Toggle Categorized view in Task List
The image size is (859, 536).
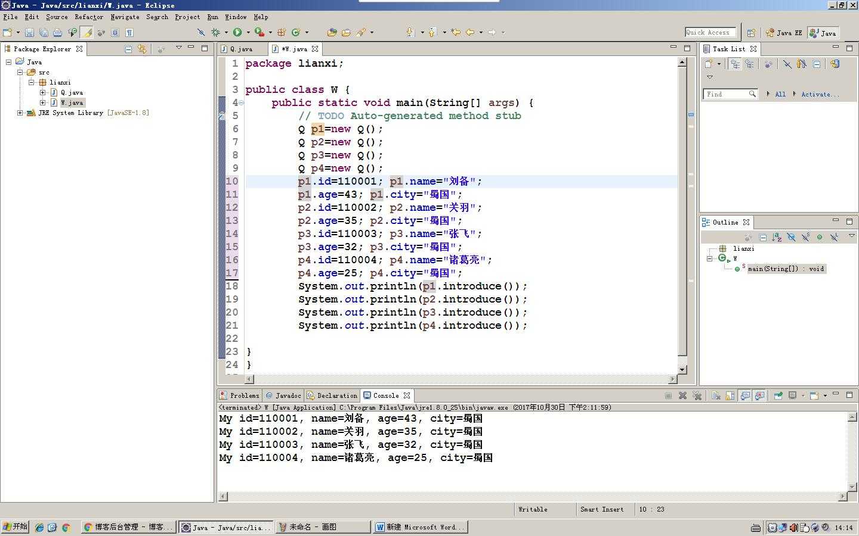(x=735, y=64)
